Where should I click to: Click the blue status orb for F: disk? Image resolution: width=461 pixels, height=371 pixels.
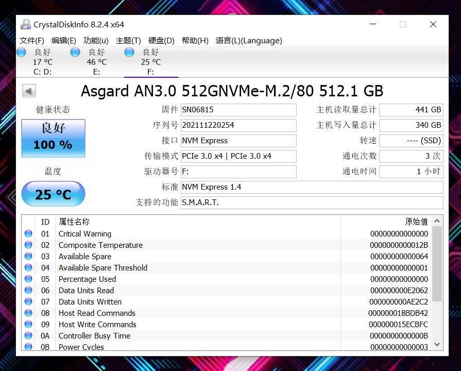(x=129, y=52)
